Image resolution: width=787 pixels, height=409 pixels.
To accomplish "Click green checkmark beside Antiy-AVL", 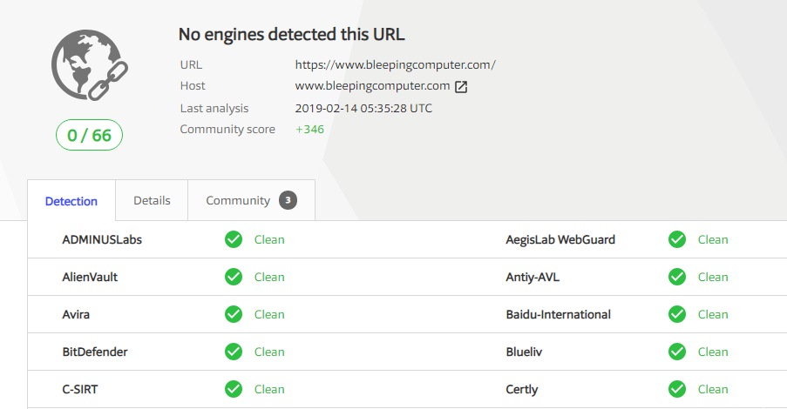I will [x=677, y=277].
